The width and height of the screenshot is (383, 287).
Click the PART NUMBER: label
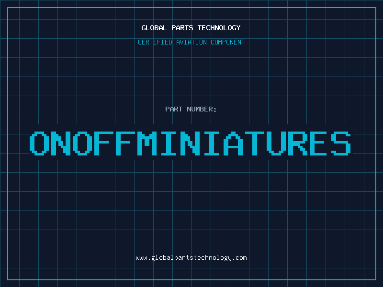[191, 109]
